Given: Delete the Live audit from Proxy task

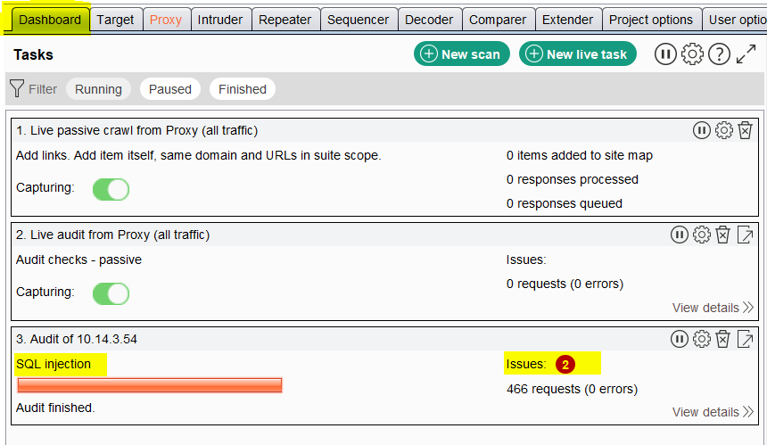Looking at the screenshot, I should [723, 235].
